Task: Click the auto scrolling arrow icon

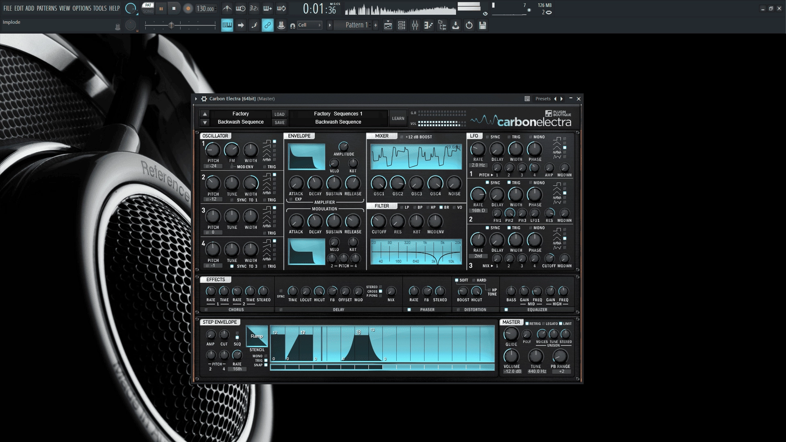Action: [x=241, y=25]
